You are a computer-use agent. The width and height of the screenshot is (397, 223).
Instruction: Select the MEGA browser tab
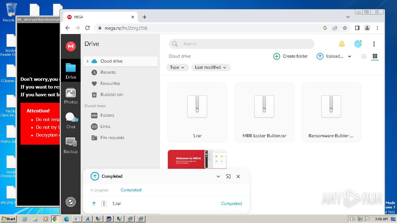coord(100,17)
